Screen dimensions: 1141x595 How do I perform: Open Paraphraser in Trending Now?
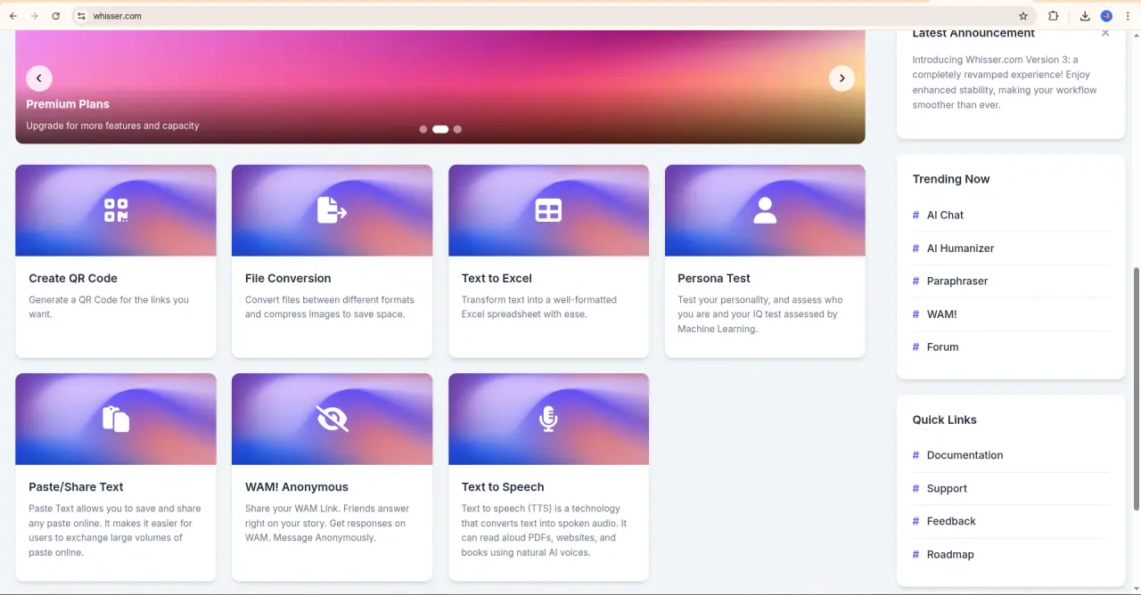coord(957,281)
